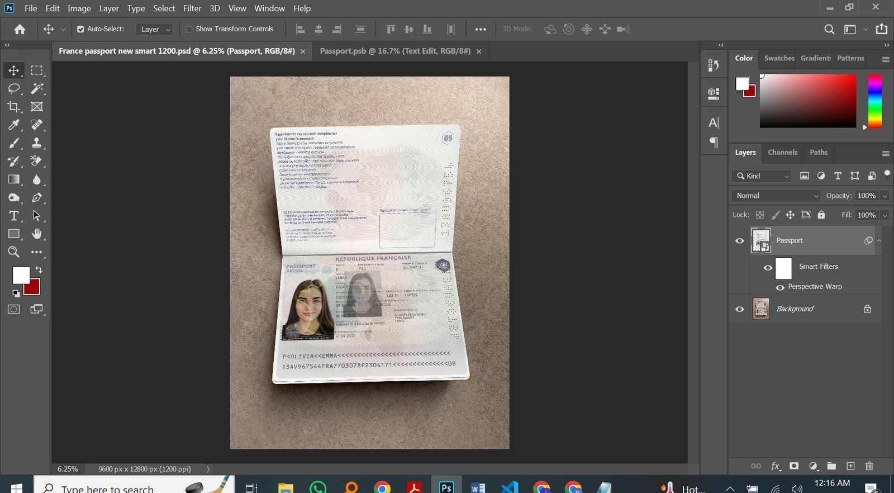Add a layer mask icon
The width and height of the screenshot is (894, 493).
tap(794, 466)
